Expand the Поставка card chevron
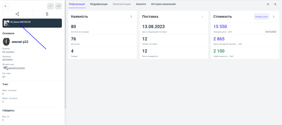The image size is (282, 125). click(202, 17)
